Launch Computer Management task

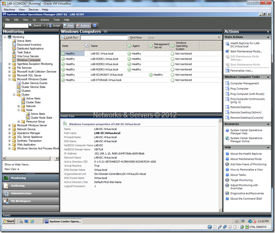click(x=244, y=83)
